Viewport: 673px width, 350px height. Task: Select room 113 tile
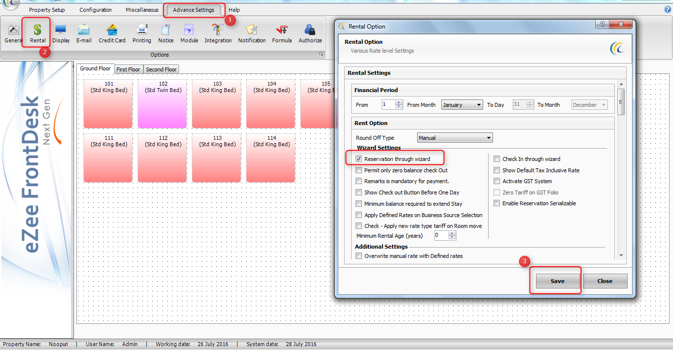coord(216,158)
